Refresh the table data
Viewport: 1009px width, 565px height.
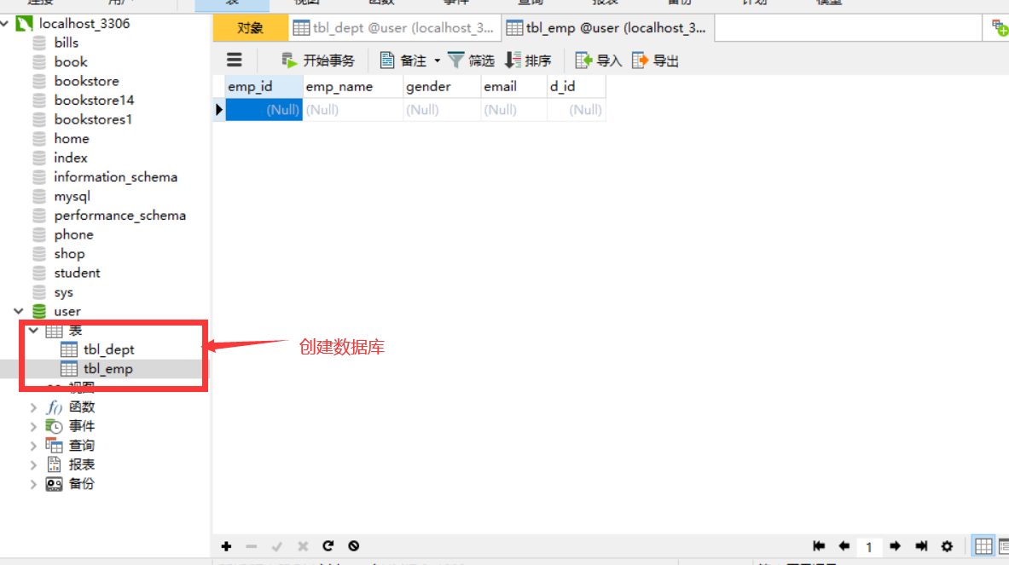click(x=328, y=545)
